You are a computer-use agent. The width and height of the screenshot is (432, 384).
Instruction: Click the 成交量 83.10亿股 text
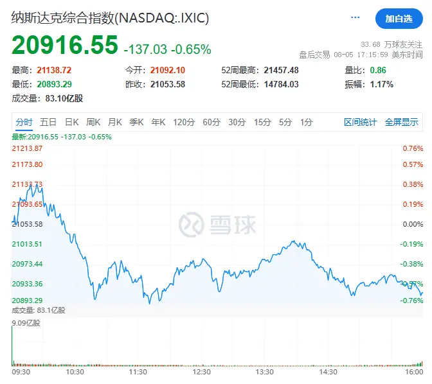click(x=48, y=98)
